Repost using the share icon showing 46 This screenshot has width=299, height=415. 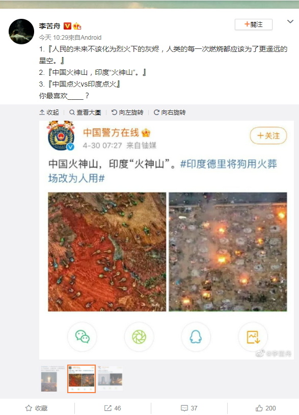click(113, 408)
